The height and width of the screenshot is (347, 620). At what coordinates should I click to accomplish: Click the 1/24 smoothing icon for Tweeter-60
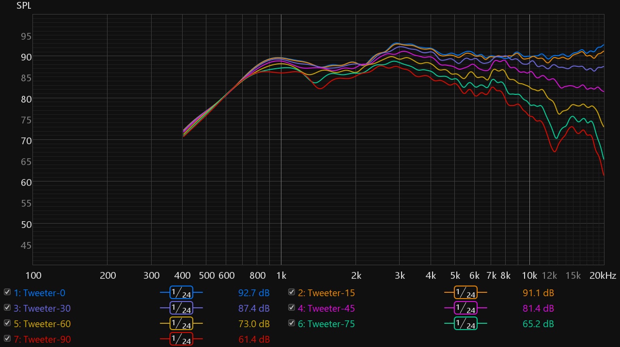click(181, 324)
